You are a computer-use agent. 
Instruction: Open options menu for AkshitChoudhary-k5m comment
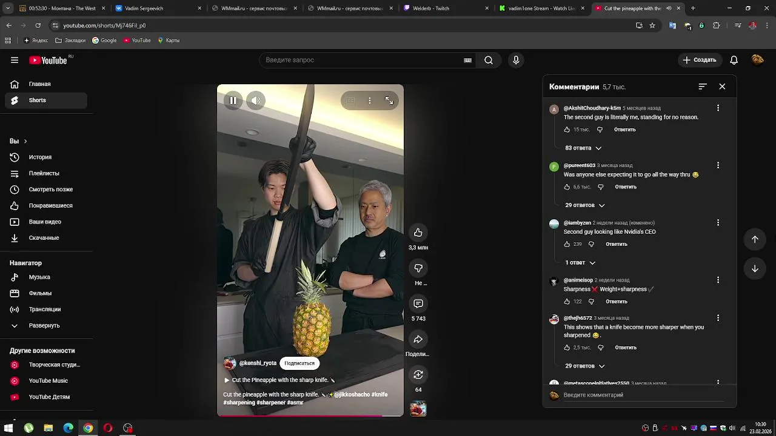point(718,108)
